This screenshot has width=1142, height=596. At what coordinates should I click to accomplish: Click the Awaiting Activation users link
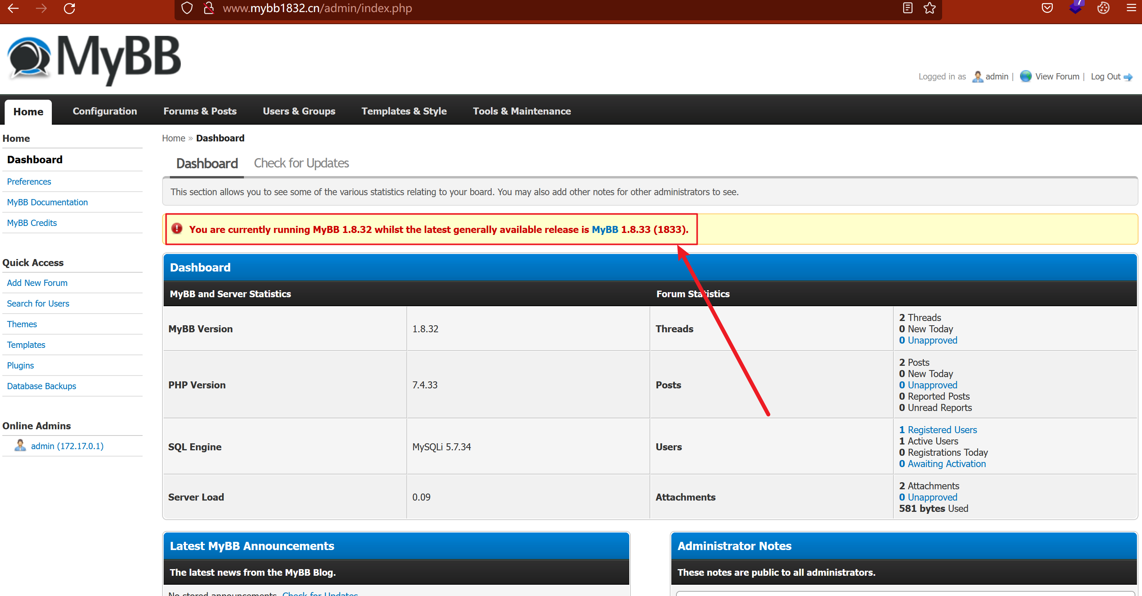(946, 464)
